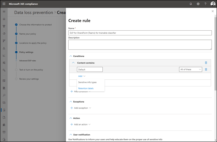Click Add an action button
Viewport: 217px width, 142px height.
(80, 124)
